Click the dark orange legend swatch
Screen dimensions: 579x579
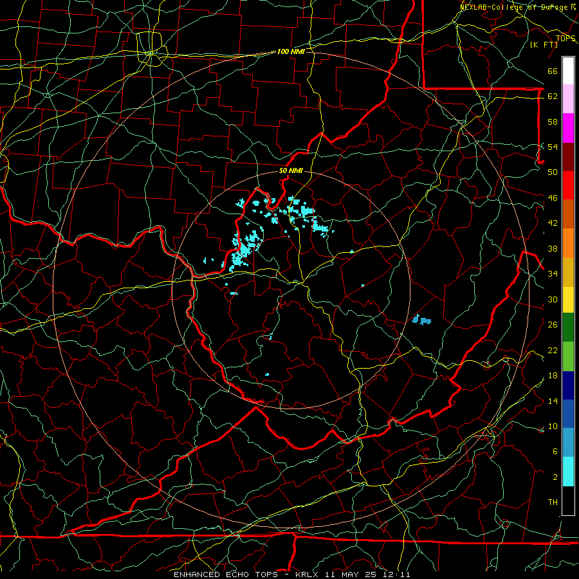point(568,214)
